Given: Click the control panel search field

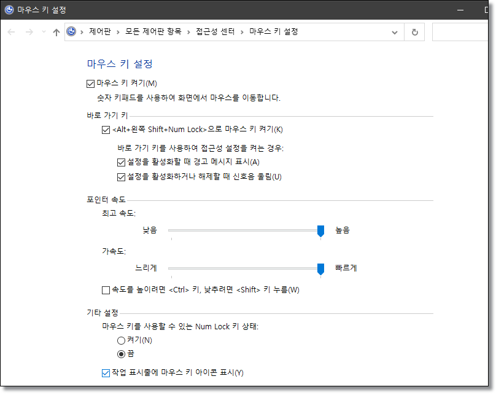Looking at the screenshot, I should coord(460,32).
